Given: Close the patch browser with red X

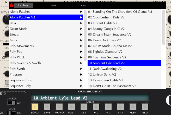Looking at the screenshot, I should click(11, 5).
